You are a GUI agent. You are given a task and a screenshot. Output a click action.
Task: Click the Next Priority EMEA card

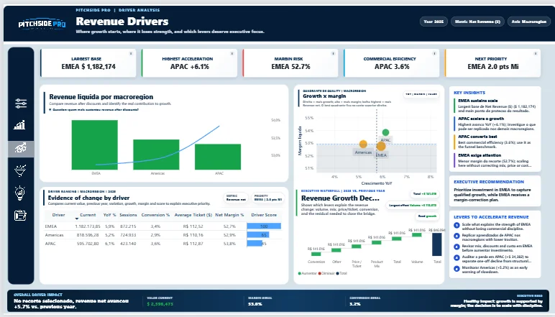coord(493,63)
